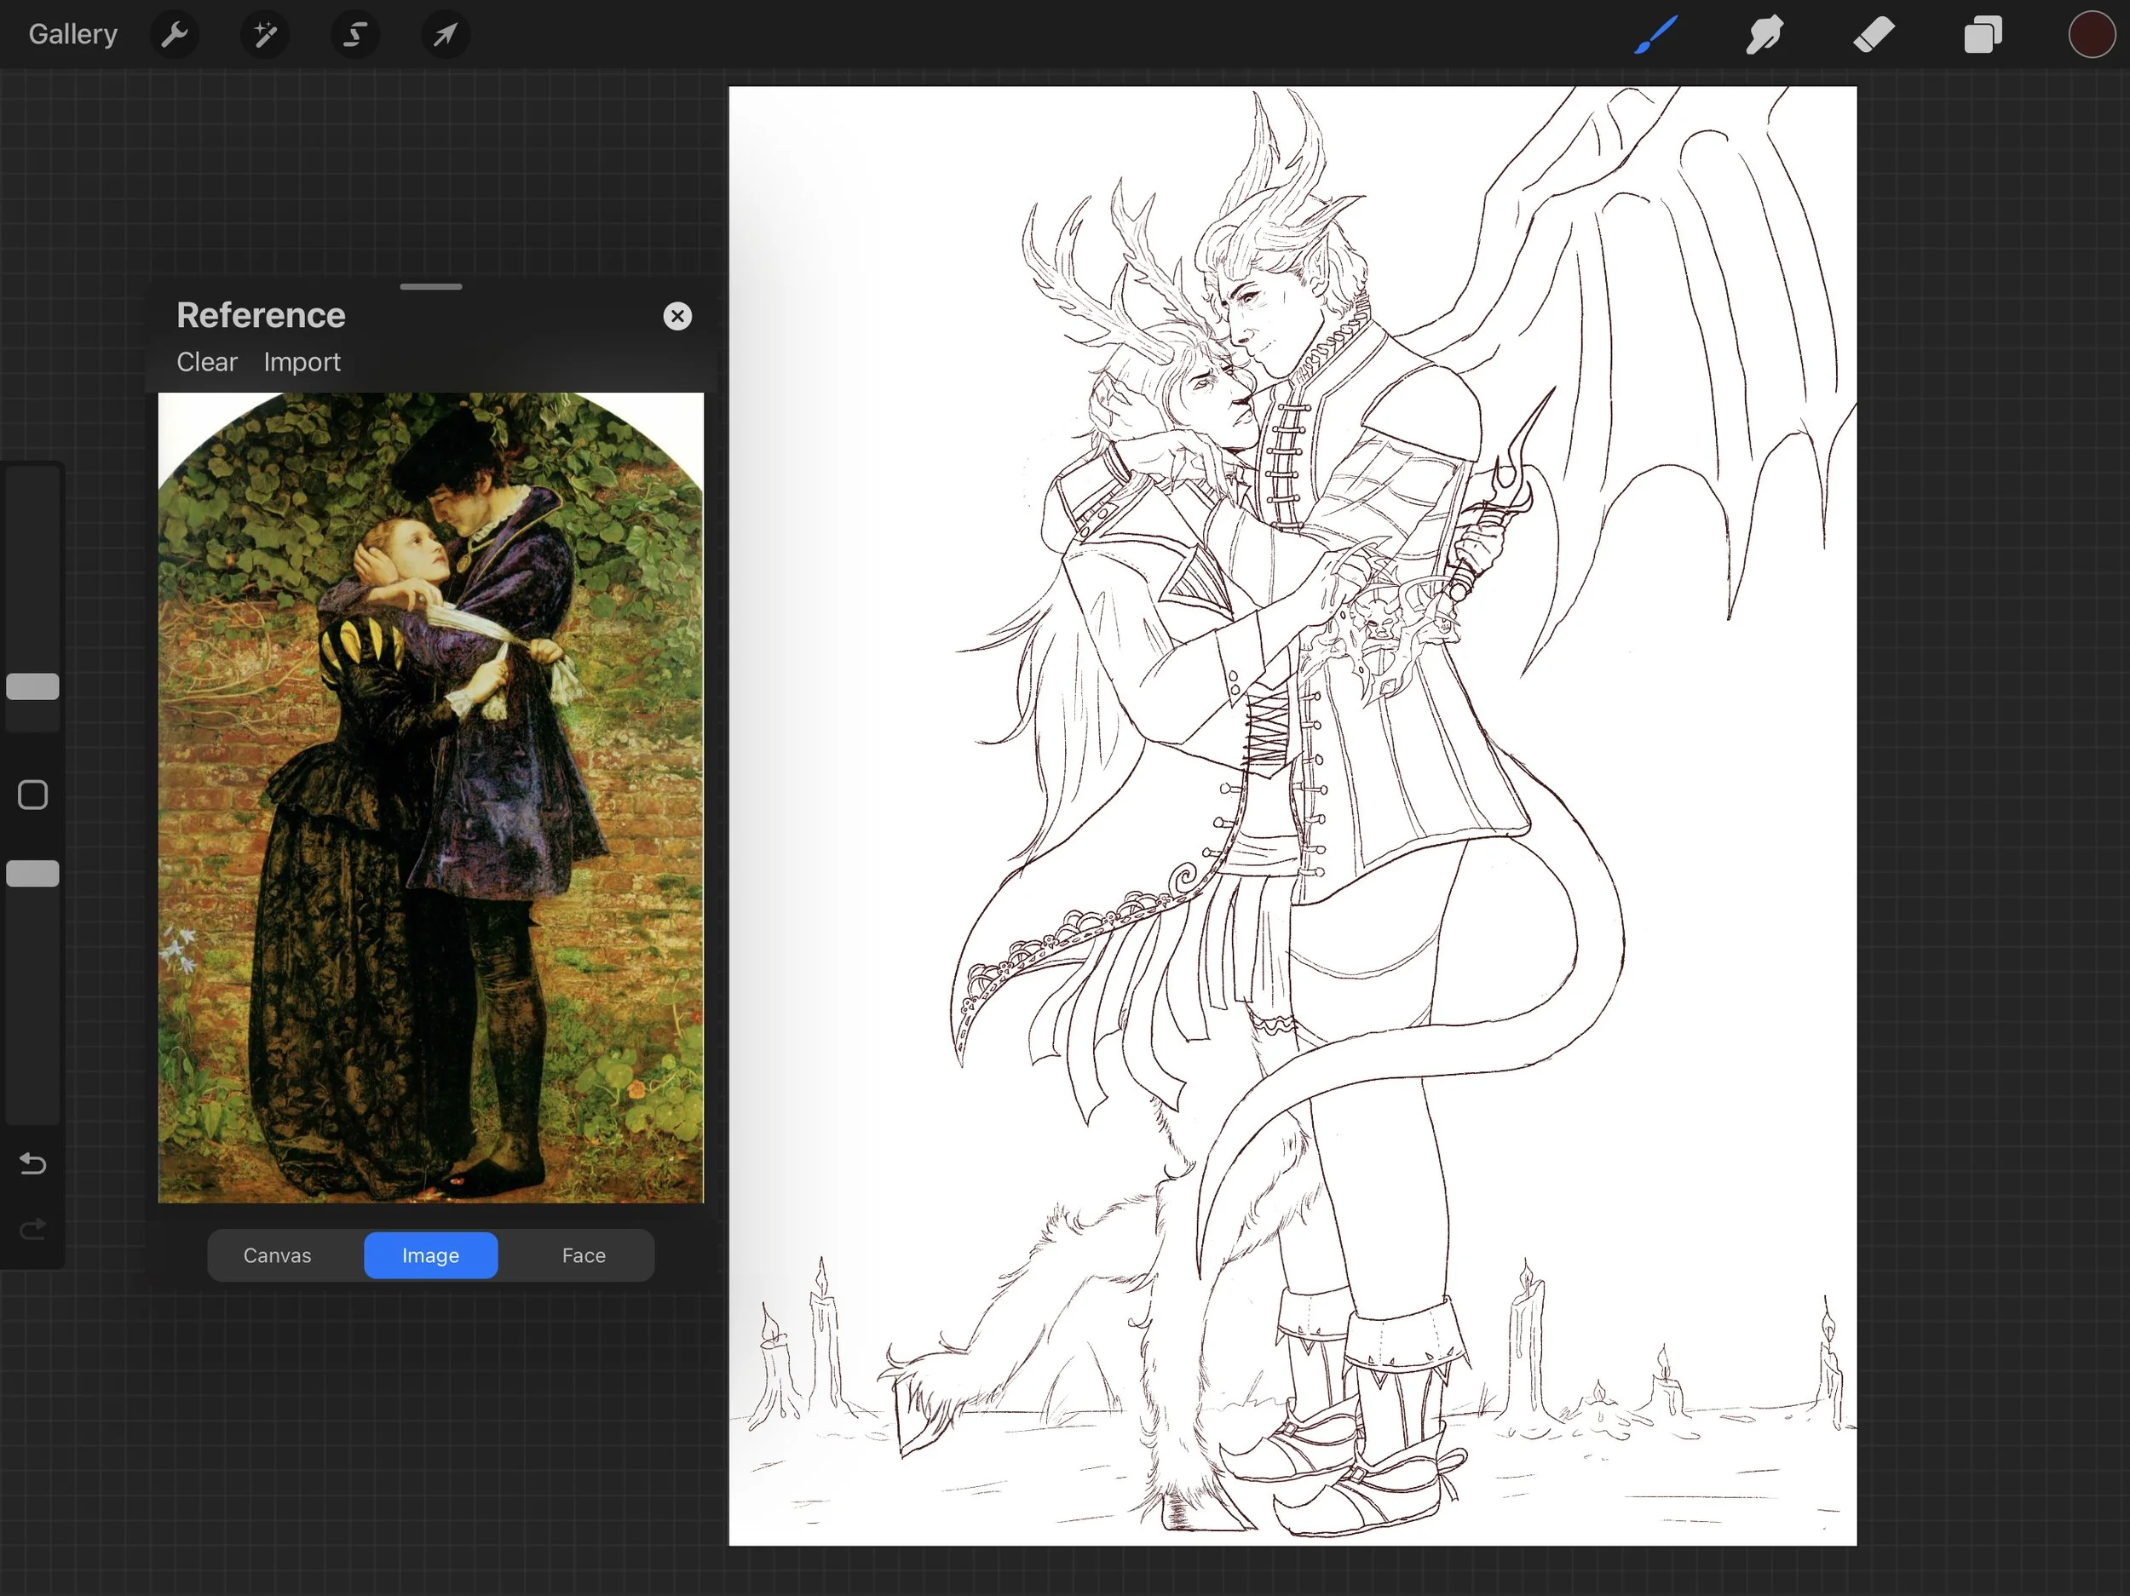Select the Smudge tool
The height and width of the screenshot is (1596, 2130).
[1764, 36]
